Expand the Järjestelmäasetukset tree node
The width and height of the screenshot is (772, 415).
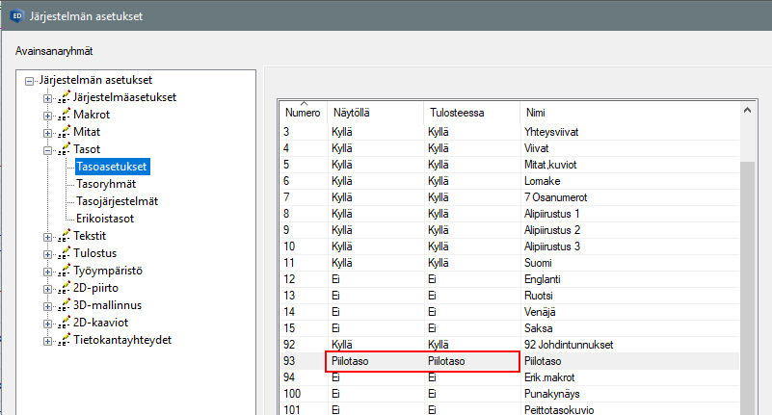coord(48,97)
